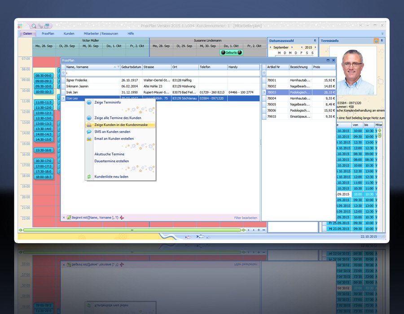This screenshot has width=404, height=314.
Task: Pin the Datumauswahl panel
Action: (315, 41)
